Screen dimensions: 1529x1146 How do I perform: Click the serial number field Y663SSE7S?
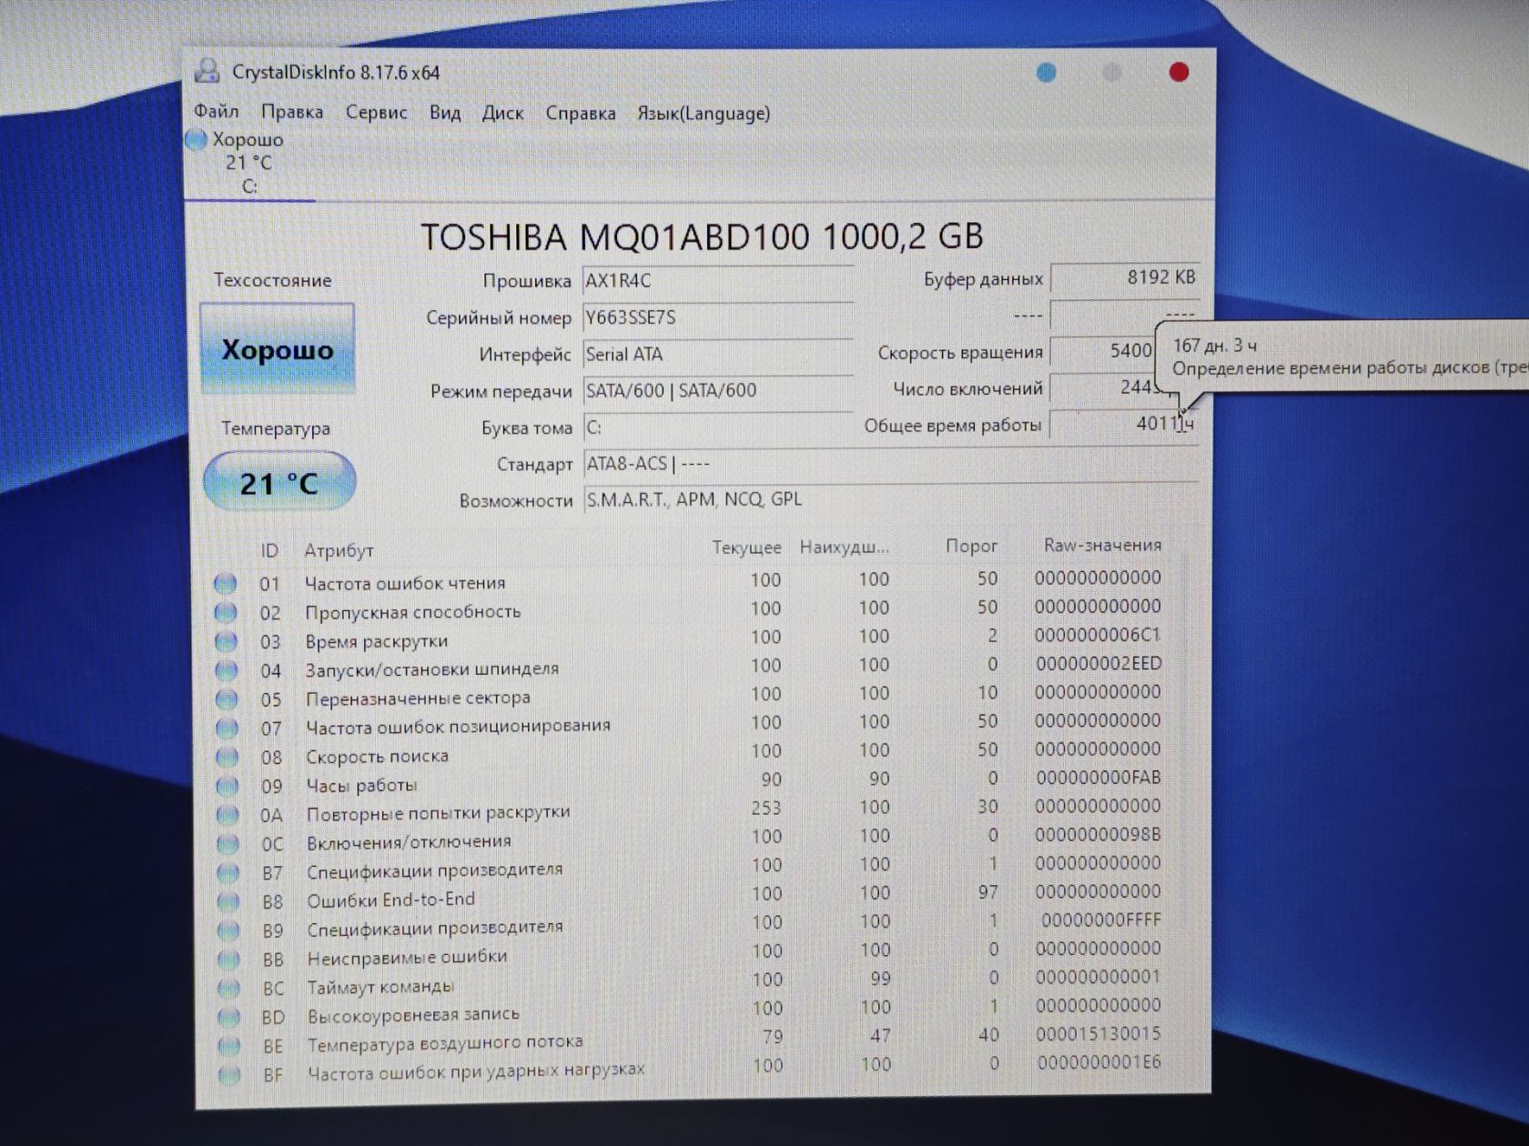717,317
